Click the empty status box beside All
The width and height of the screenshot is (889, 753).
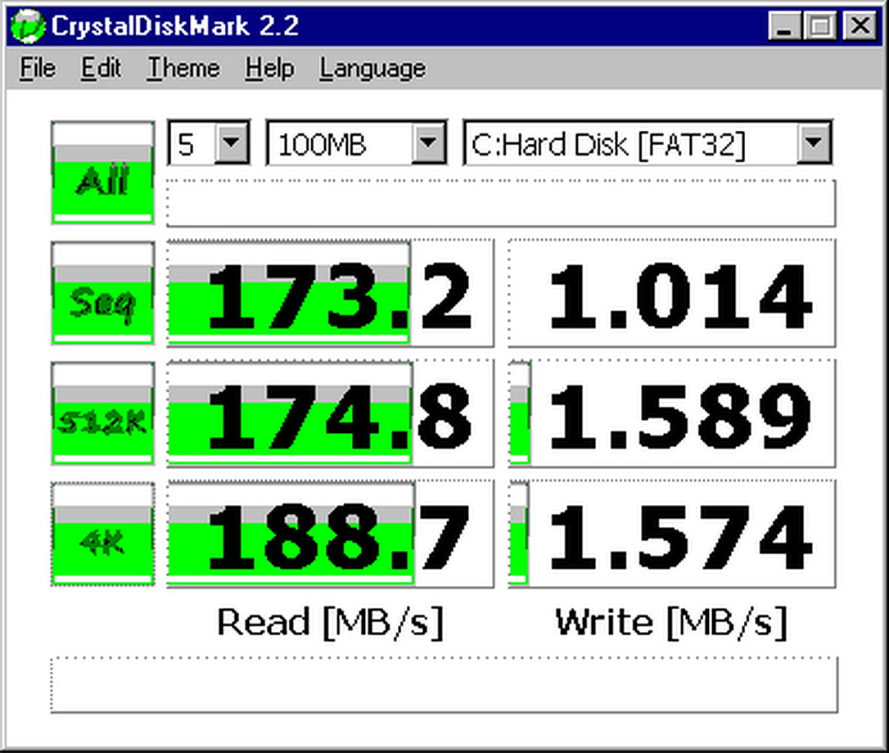[501, 204]
